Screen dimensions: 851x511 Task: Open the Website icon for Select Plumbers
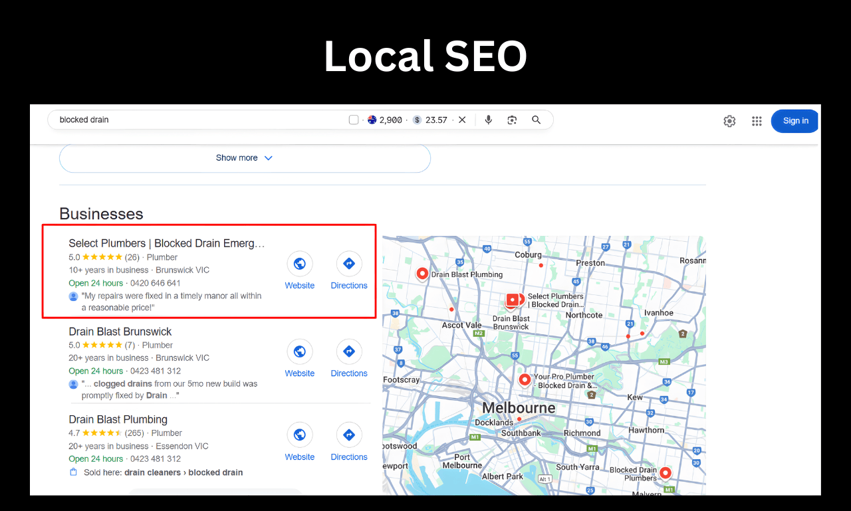[299, 263]
